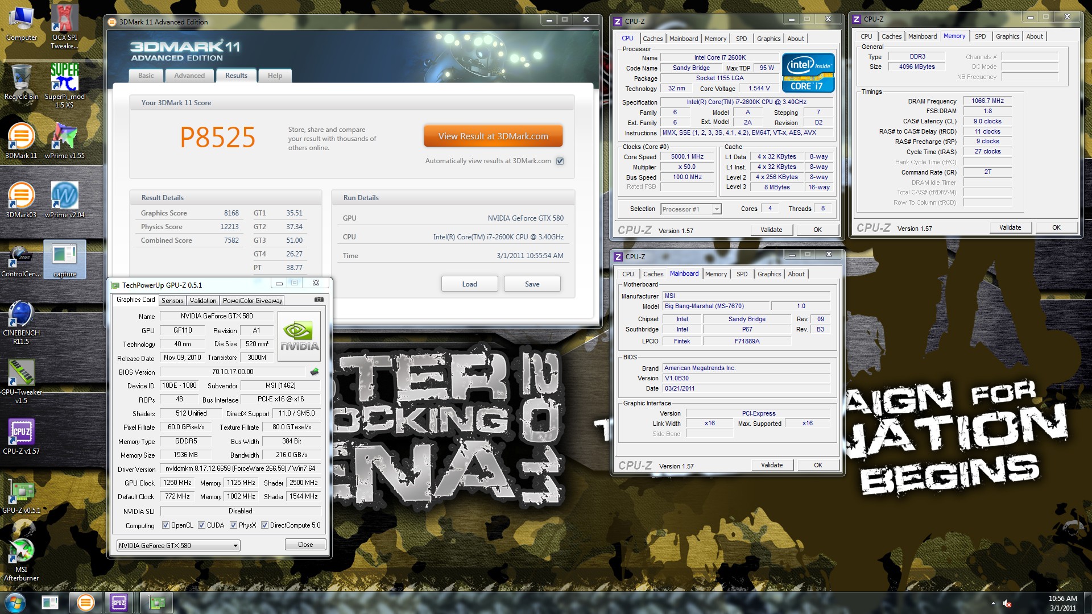Click the muted volume tray icon
This screenshot has width=1092, height=614.
coord(1007,603)
